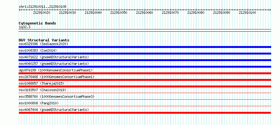Open esv3588760 (1000GenomesConsortiumPhase3) label
Screen dimensions: 280x125
pyautogui.click(x=57, y=96)
